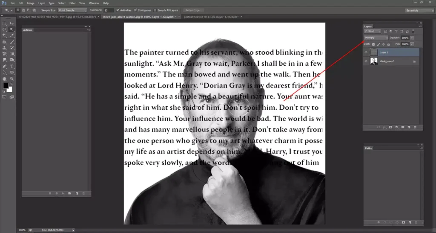Click the Quick Mask mode icon
Screen dimensions: 436x233
coord(4,97)
